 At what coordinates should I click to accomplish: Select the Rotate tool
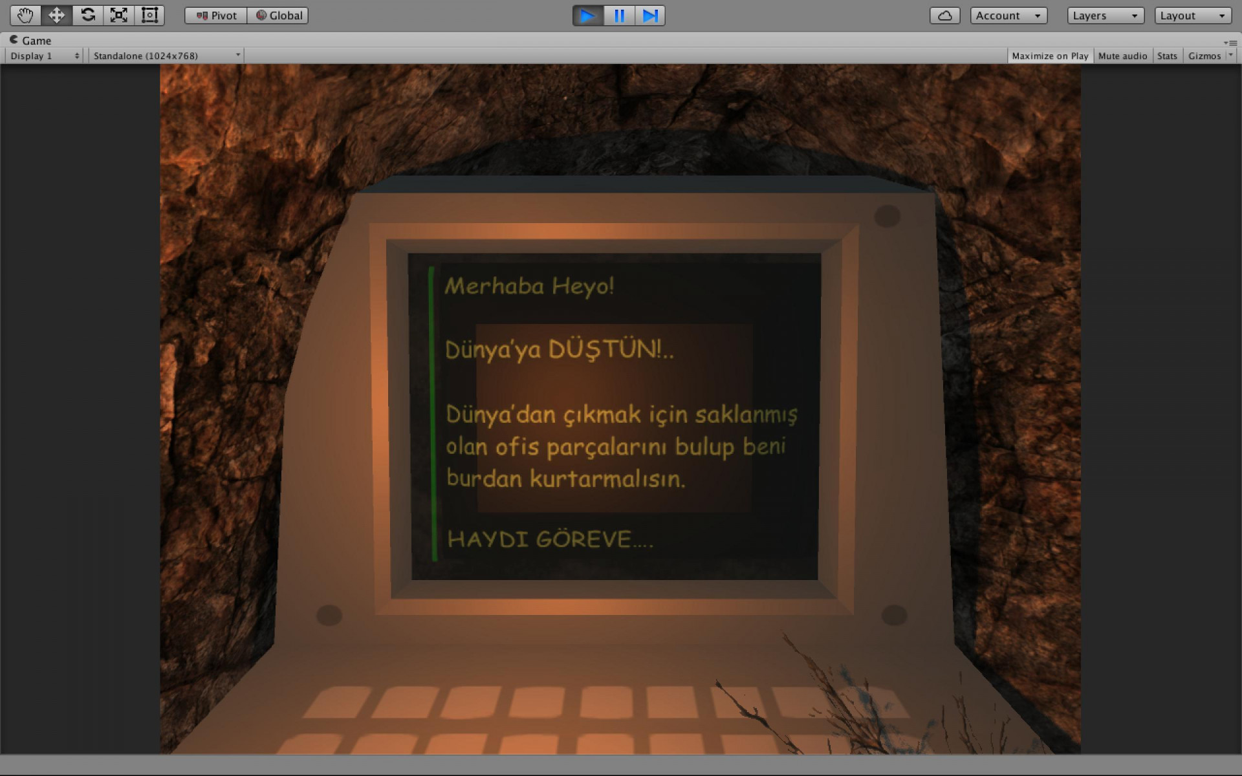click(x=87, y=16)
